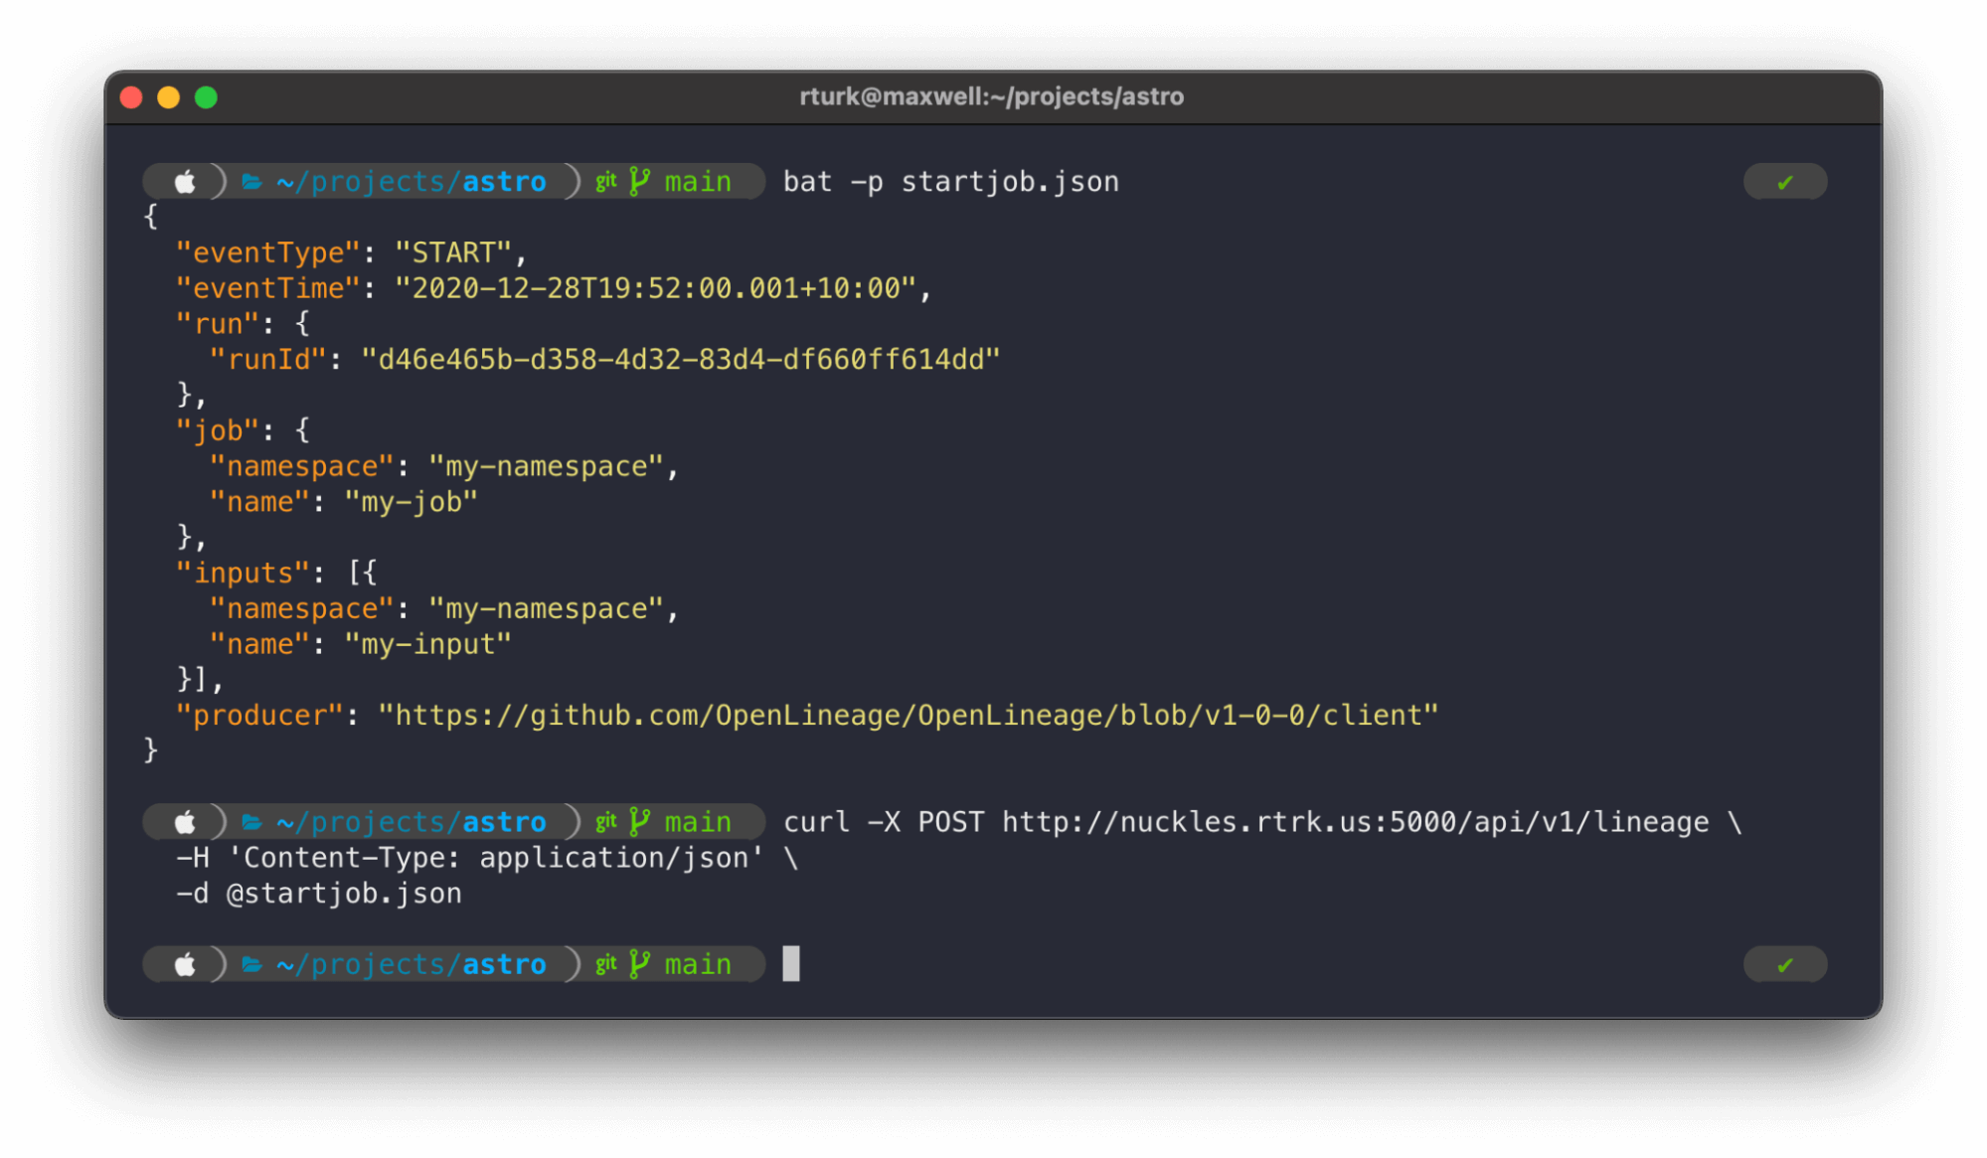
Task: Click the folder icon in the second prompt segment
Action: pos(251,822)
